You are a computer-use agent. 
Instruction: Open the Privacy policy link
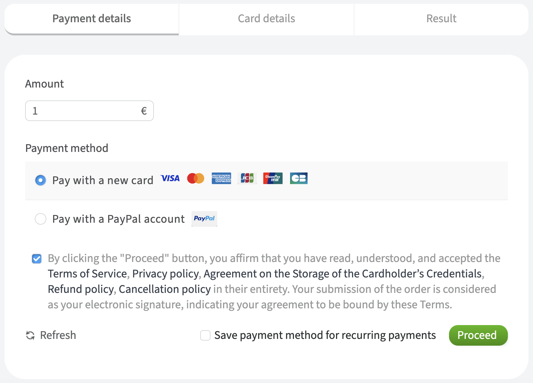click(166, 274)
